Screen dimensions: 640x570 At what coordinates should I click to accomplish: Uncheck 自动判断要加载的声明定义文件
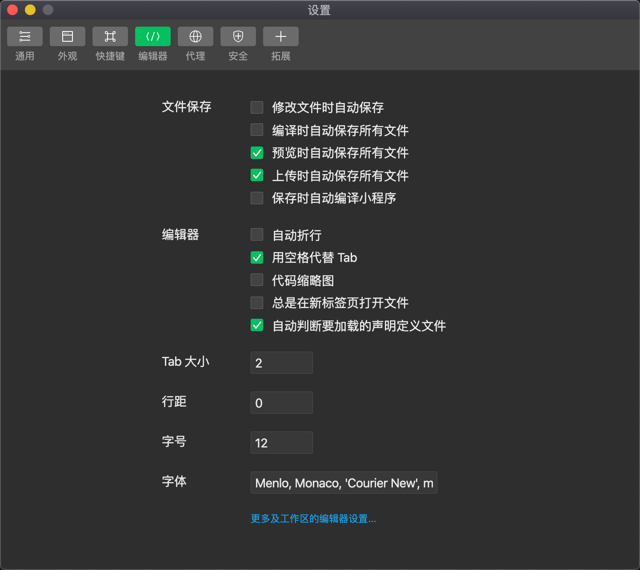point(257,325)
